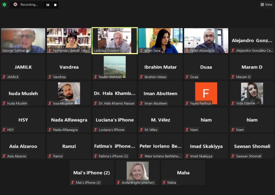Click the large 'Fatima's iPhone...' display name
The width and height of the screenshot is (275, 195).
[x=115, y=146]
